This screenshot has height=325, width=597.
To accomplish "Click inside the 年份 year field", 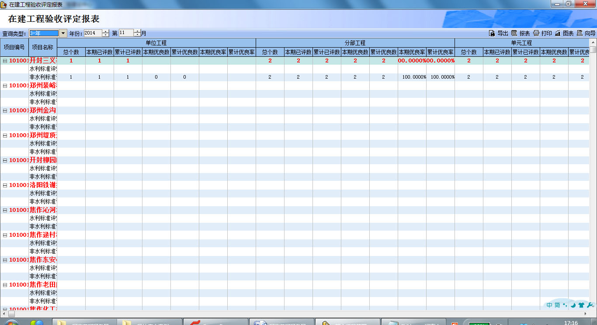I will 92,33.
